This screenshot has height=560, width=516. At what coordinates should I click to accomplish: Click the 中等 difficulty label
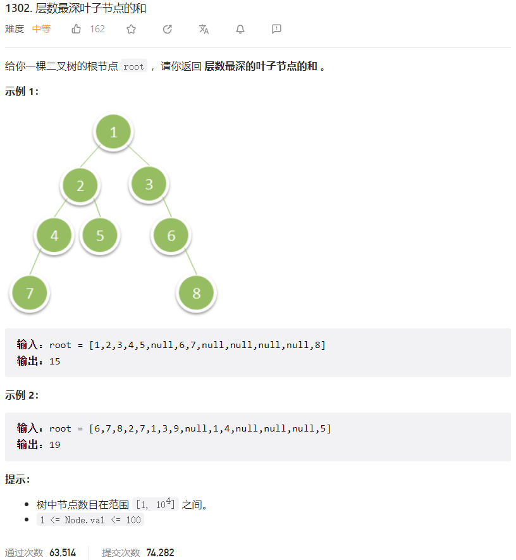42,28
